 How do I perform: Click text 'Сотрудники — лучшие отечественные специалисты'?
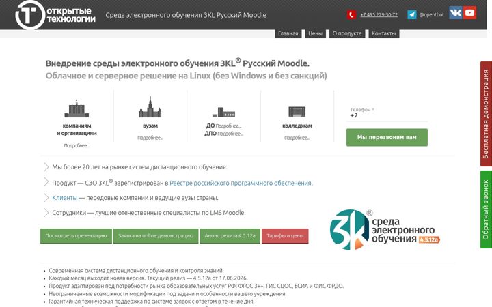pos(149,213)
